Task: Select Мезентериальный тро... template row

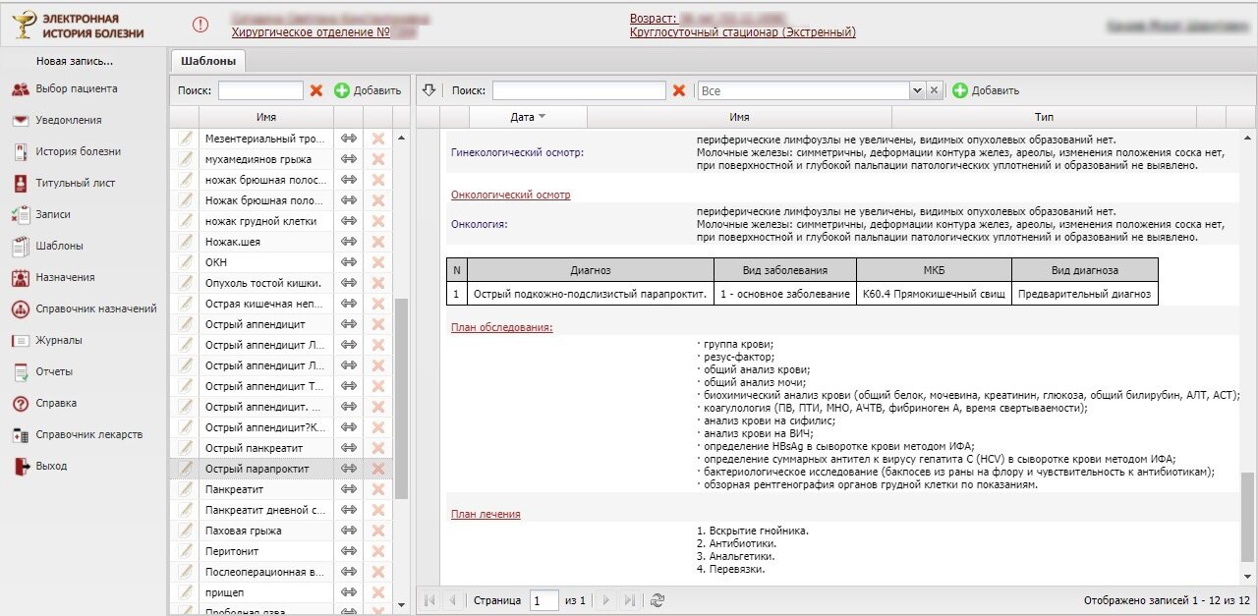Action: click(281, 138)
